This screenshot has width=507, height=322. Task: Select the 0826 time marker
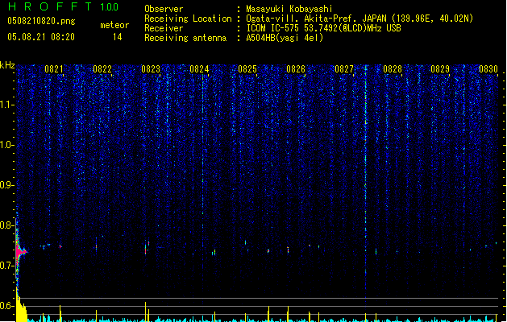296,69
